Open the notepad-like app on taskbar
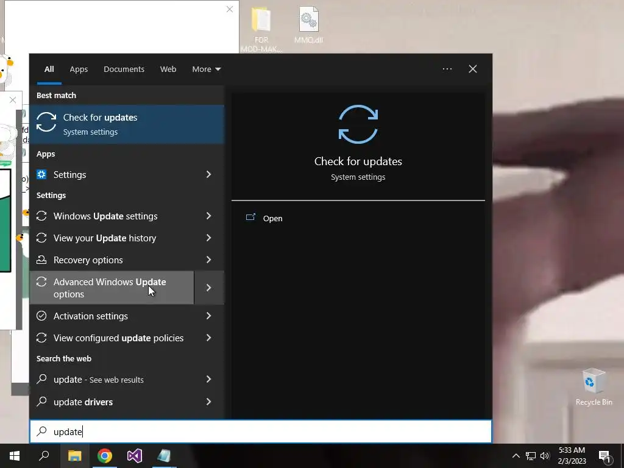Viewport: 624px width, 468px height. click(164, 456)
